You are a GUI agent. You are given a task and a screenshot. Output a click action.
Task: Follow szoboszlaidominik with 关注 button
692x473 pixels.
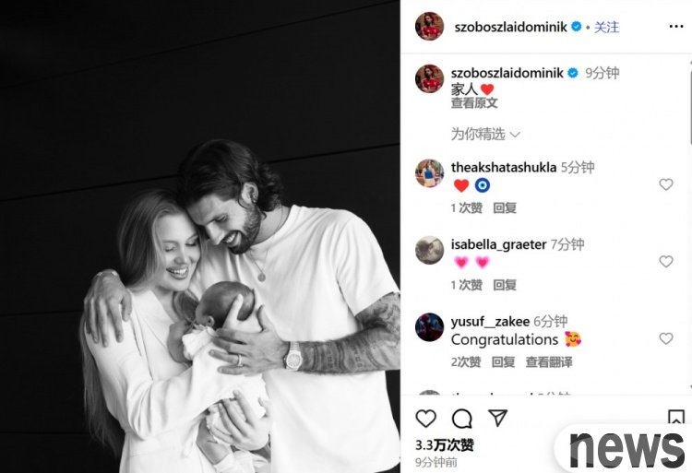click(x=606, y=28)
